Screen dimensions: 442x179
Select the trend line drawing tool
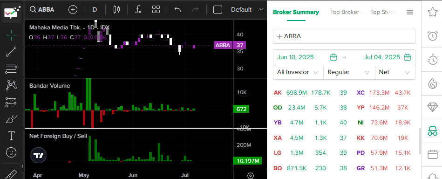(x=11, y=52)
